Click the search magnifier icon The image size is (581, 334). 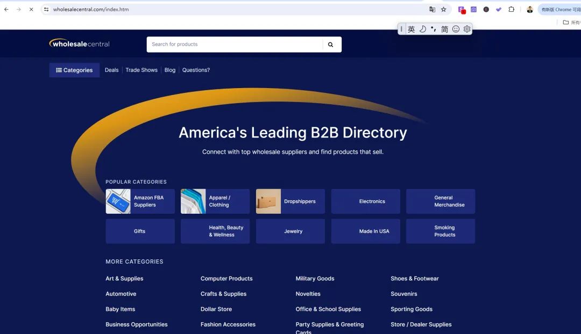(x=330, y=45)
